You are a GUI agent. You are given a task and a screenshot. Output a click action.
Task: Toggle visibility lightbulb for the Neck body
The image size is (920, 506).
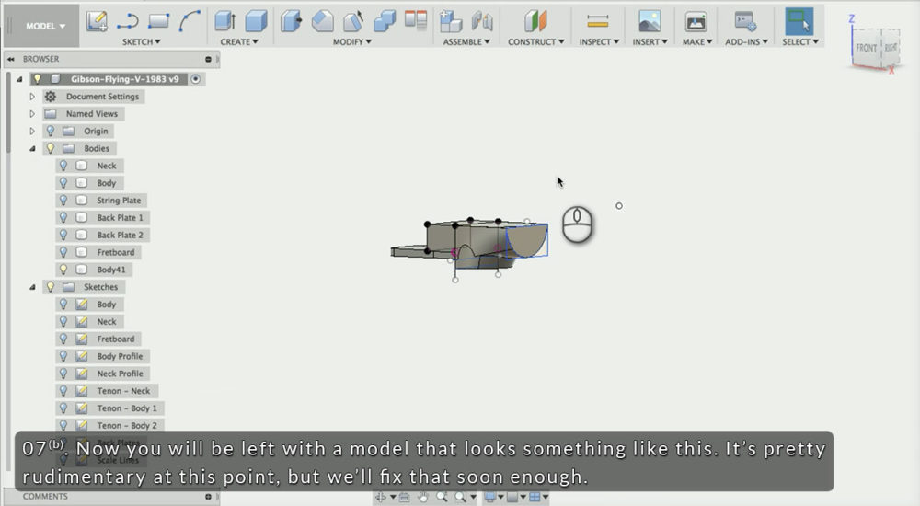(x=63, y=166)
